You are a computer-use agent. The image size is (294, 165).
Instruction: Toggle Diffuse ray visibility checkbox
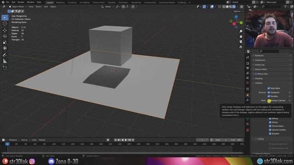pos(270,118)
